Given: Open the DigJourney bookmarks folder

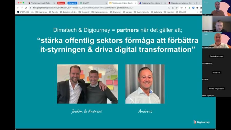Looking at the screenshot, I should (116, 12).
